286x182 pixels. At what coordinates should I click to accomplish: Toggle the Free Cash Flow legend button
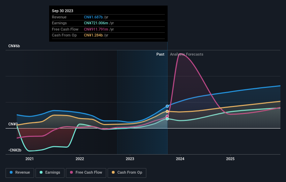(x=86, y=173)
